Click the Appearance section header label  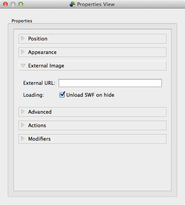pos(42,52)
